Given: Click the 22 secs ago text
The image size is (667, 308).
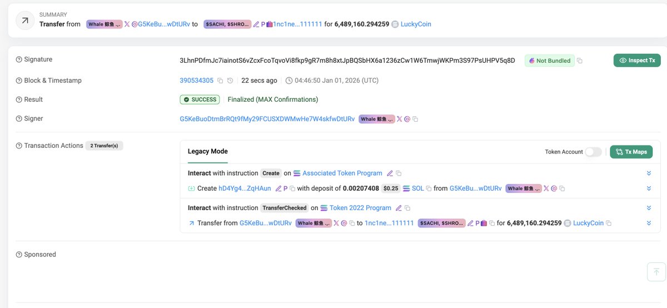Looking at the screenshot, I should point(259,81).
